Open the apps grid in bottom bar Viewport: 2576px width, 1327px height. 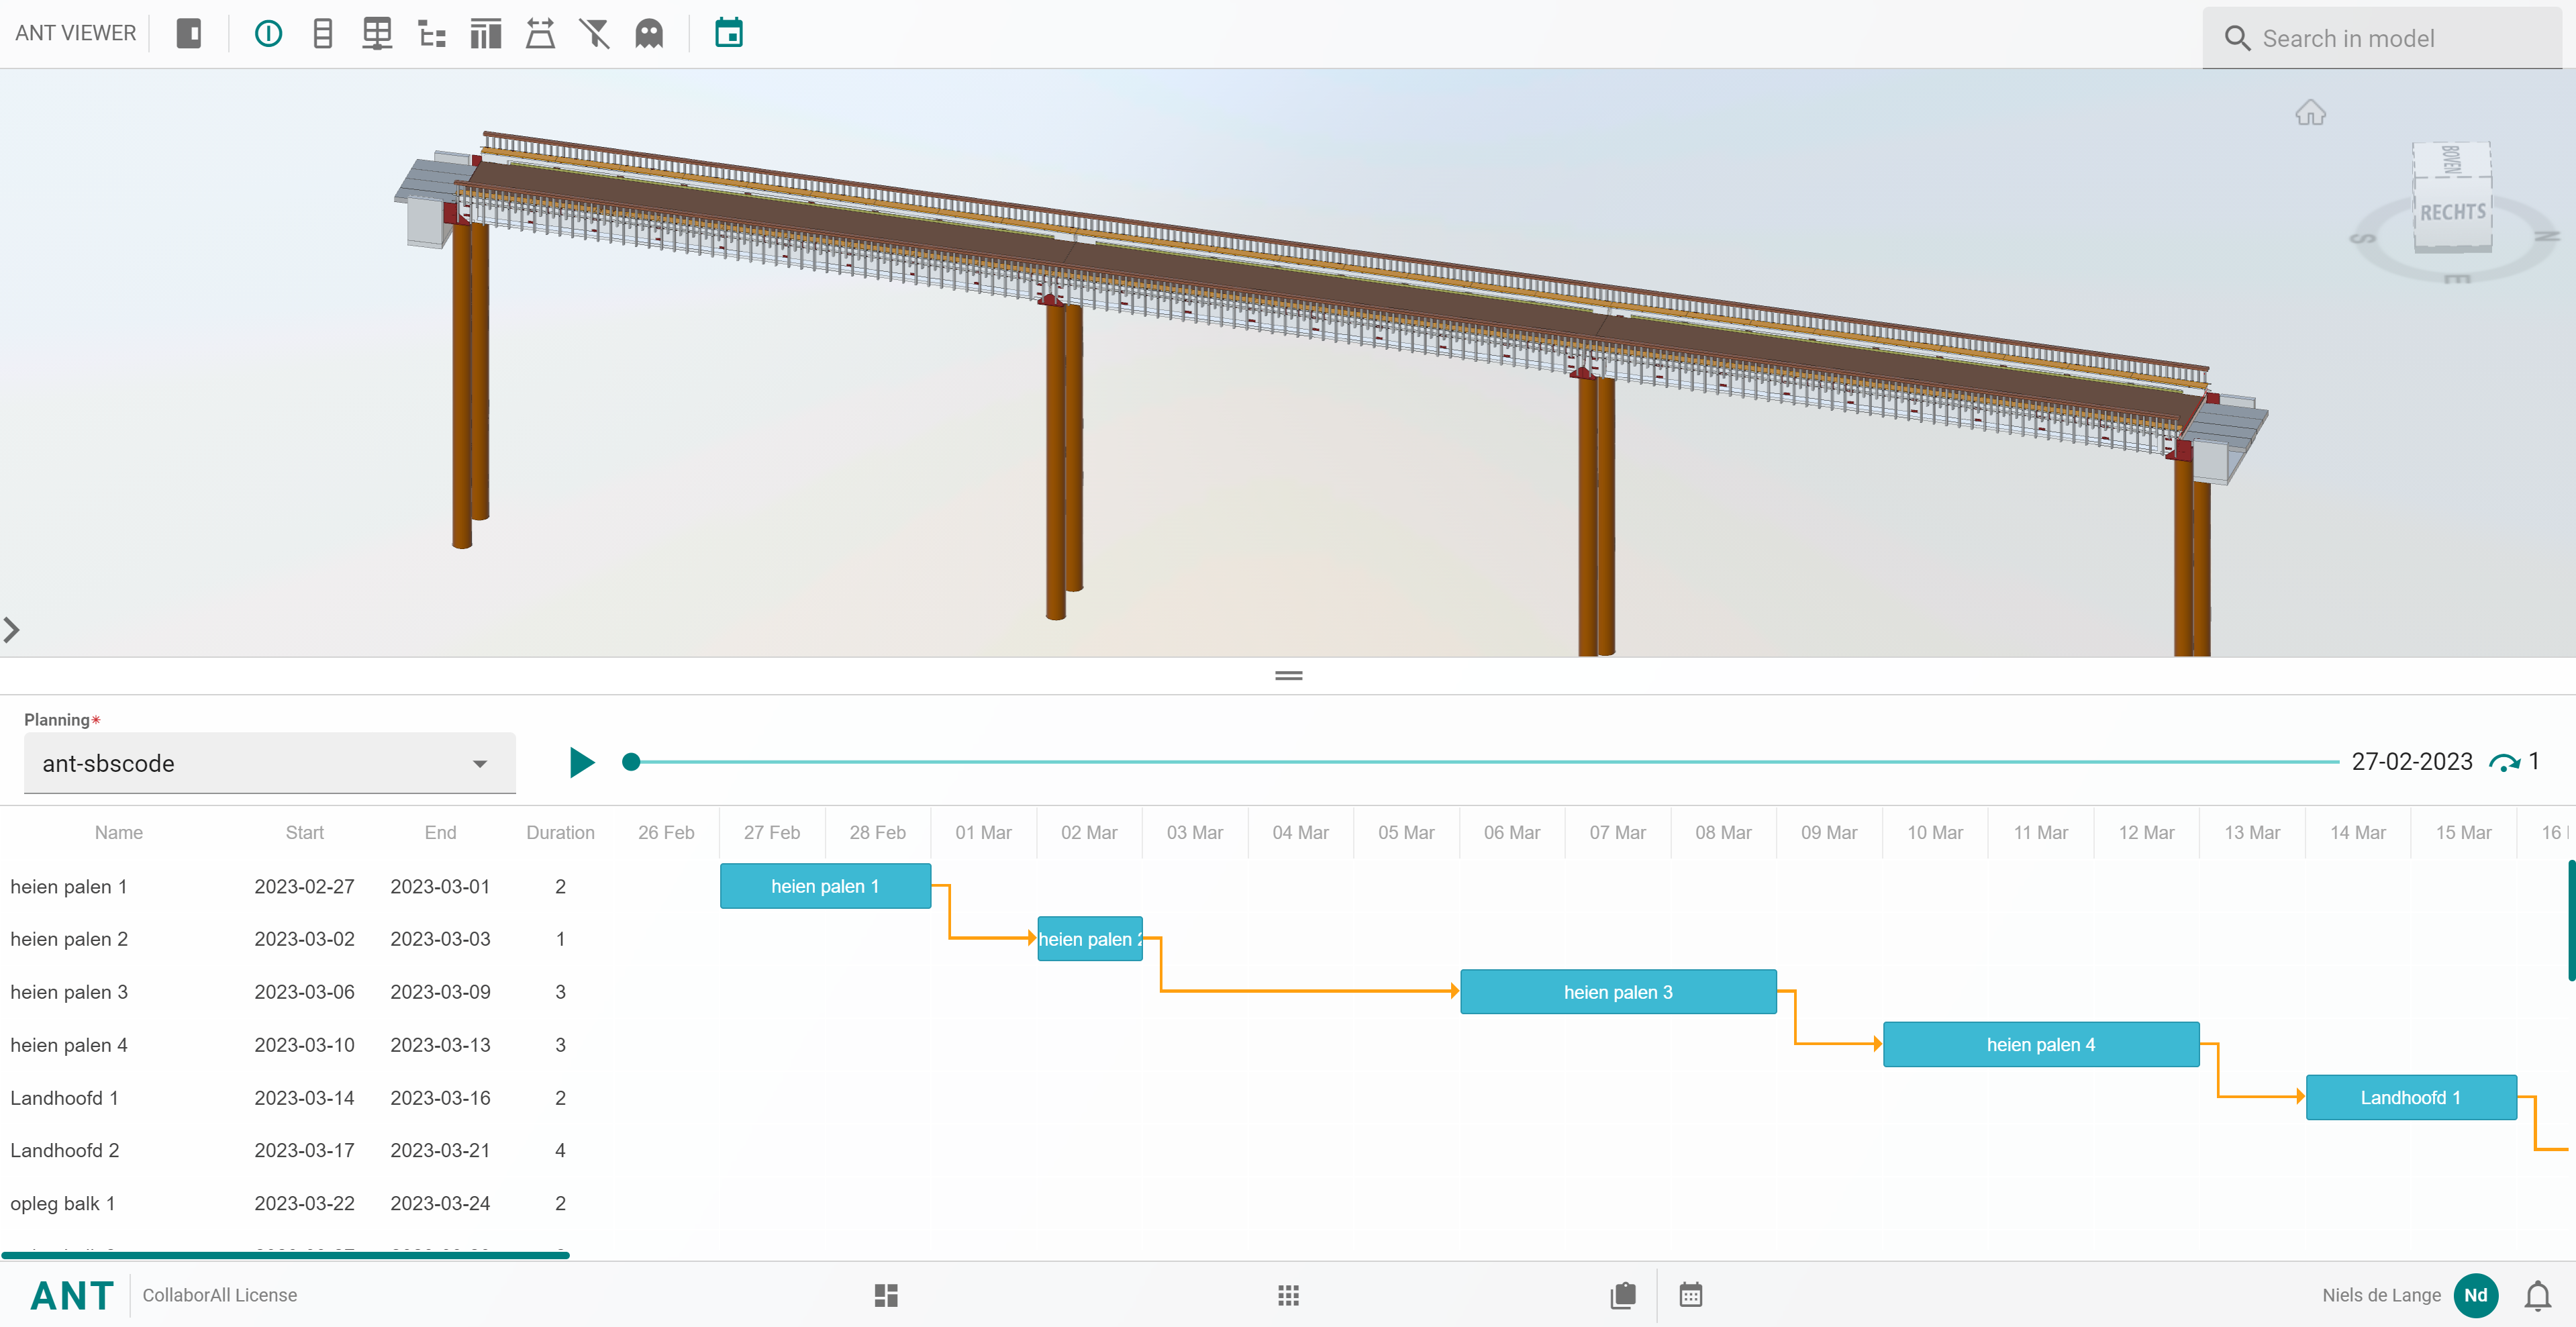coord(1288,1295)
